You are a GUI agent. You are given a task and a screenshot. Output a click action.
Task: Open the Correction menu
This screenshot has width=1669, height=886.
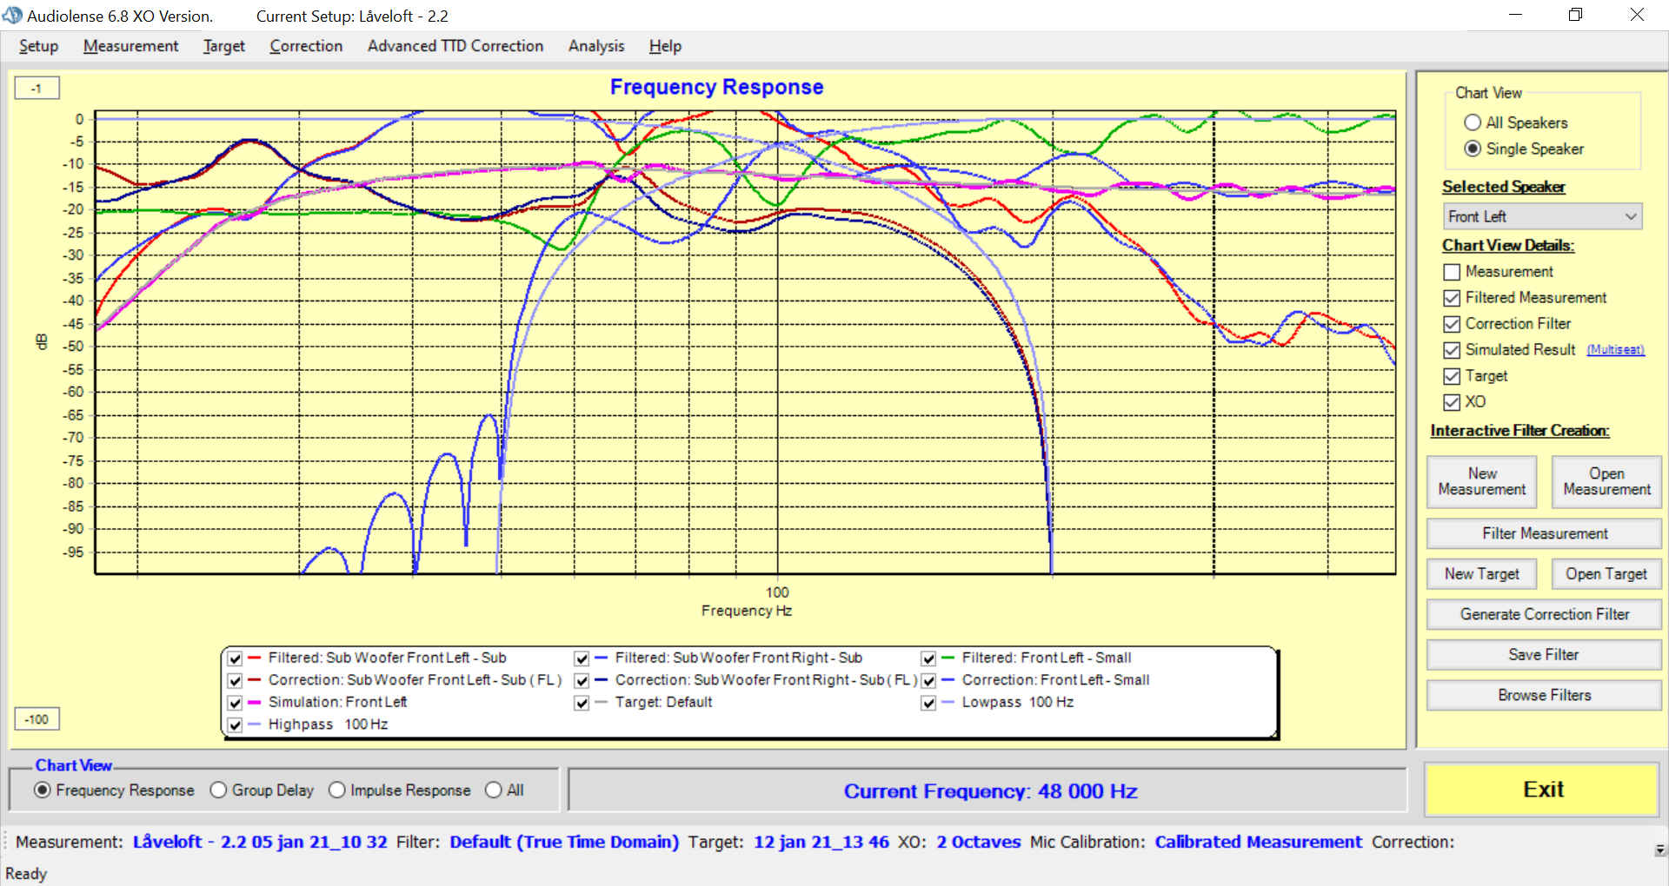306,46
